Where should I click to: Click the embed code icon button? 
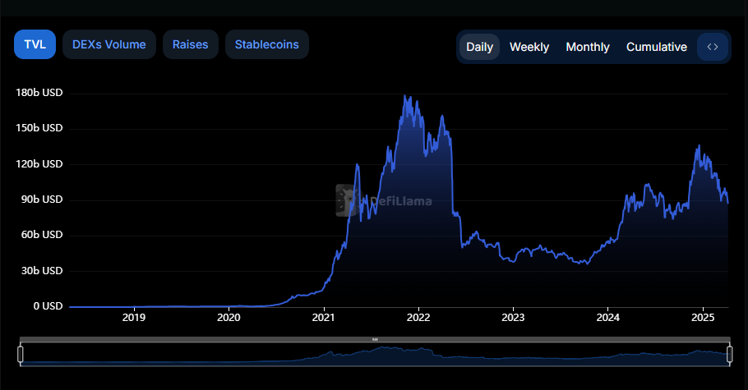(712, 47)
